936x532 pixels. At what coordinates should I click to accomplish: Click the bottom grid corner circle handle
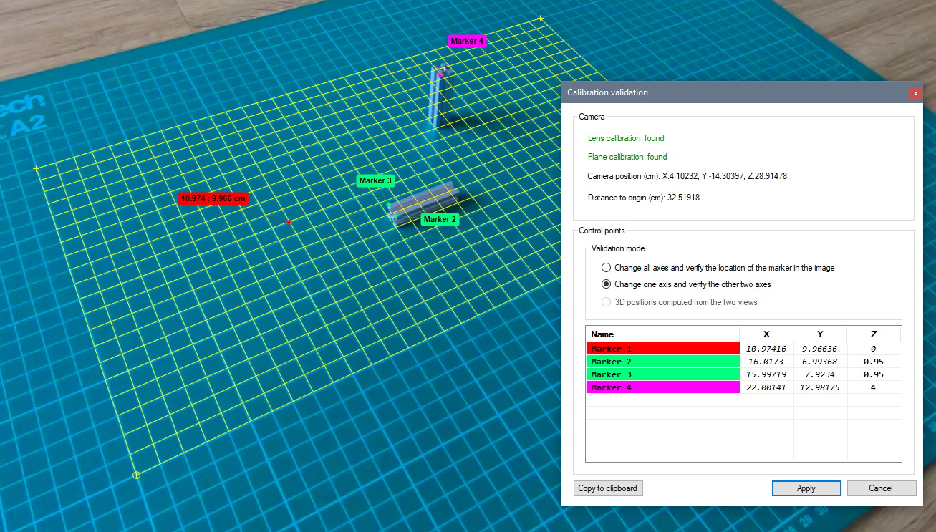click(x=137, y=475)
